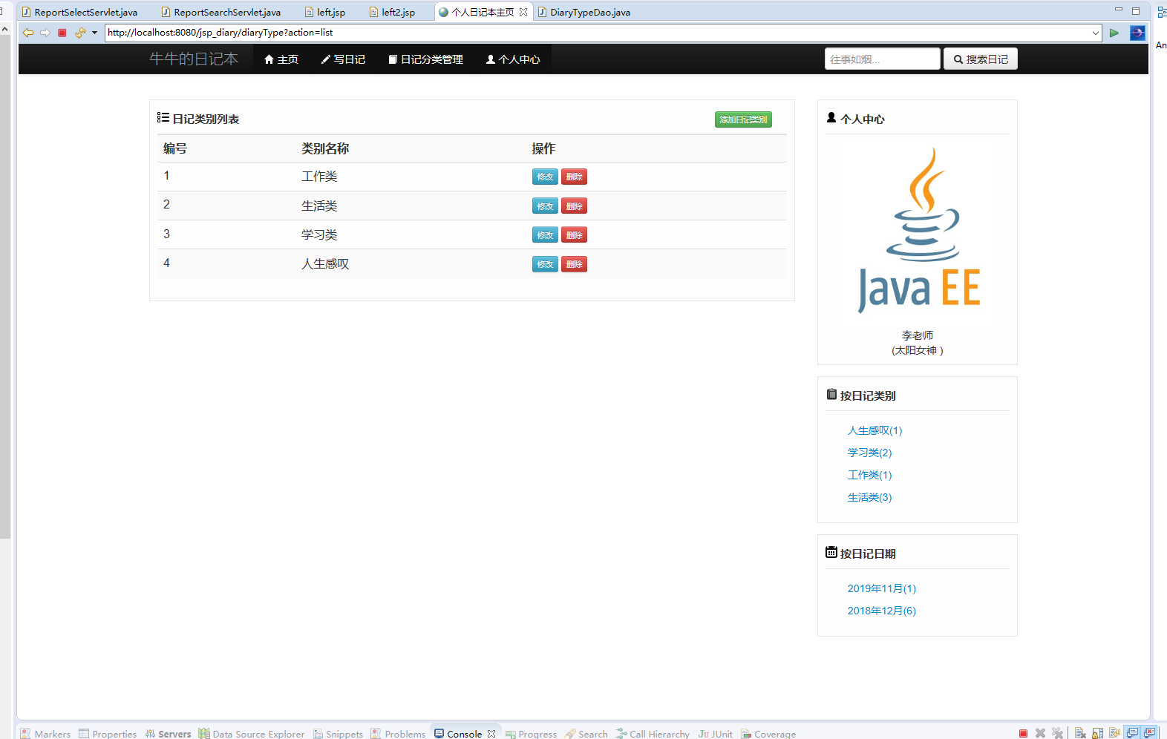Click 删除 button for 人生感叹 row
Image resolution: width=1167 pixels, height=739 pixels.
click(574, 264)
